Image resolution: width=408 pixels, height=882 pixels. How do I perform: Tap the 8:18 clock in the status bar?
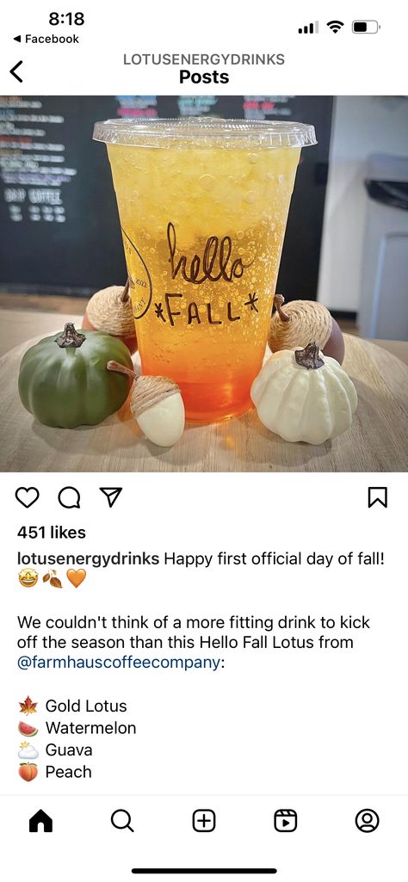pyautogui.click(x=66, y=19)
